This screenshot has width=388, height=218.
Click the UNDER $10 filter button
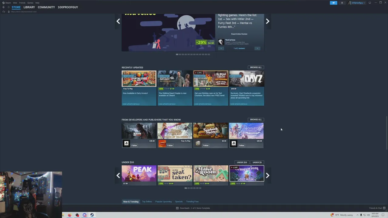(x=242, y=162)
